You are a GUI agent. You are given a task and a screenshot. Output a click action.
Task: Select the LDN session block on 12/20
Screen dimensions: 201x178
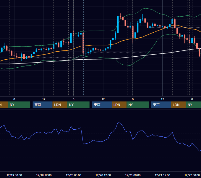119,105
